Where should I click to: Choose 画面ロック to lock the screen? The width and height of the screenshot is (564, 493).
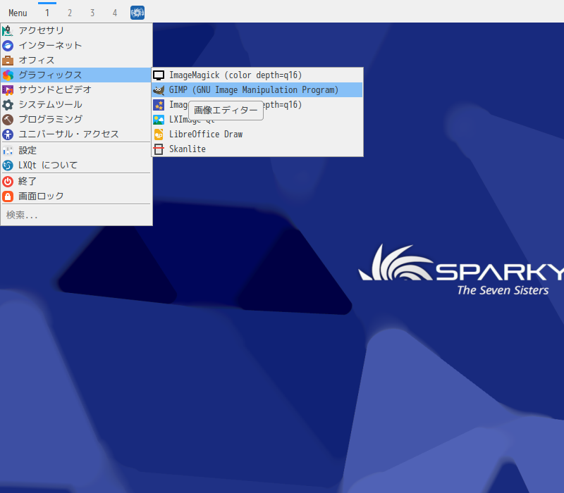click(76, 196)
